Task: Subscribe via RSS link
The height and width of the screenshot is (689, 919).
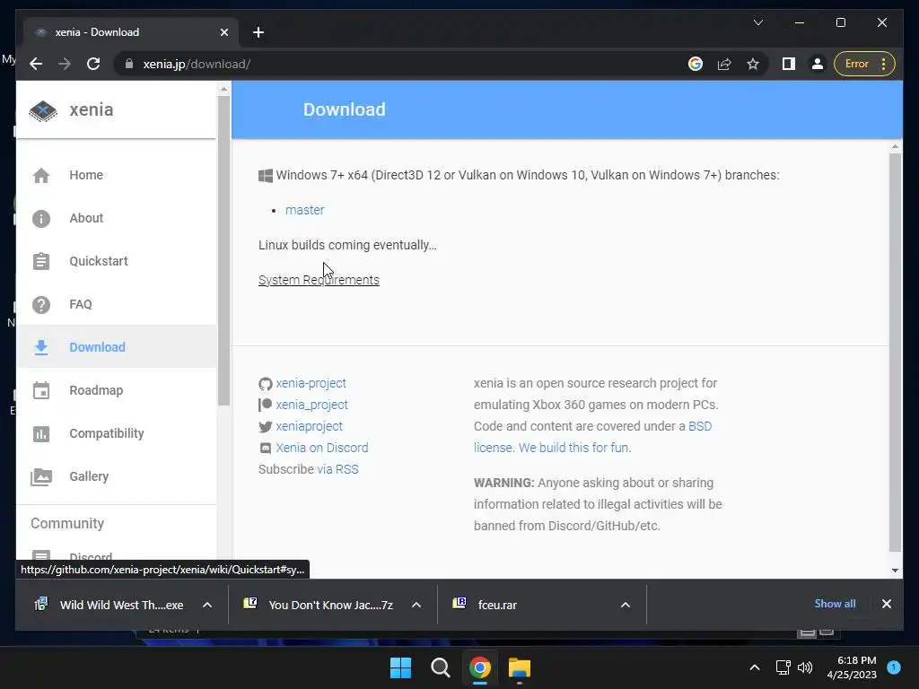Action: [x=337, y=469]
